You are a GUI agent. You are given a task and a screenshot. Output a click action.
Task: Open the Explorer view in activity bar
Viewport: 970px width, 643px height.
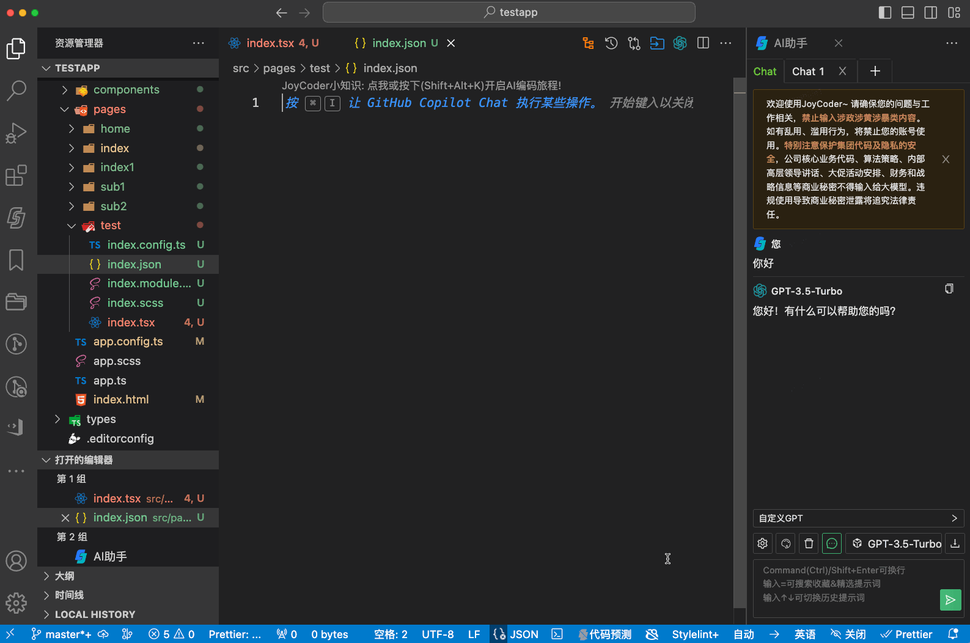pos(17,49)
